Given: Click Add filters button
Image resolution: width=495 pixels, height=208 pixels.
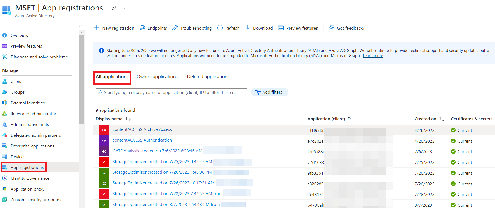Looking at the screenshot, I should [x=269, y=92].
